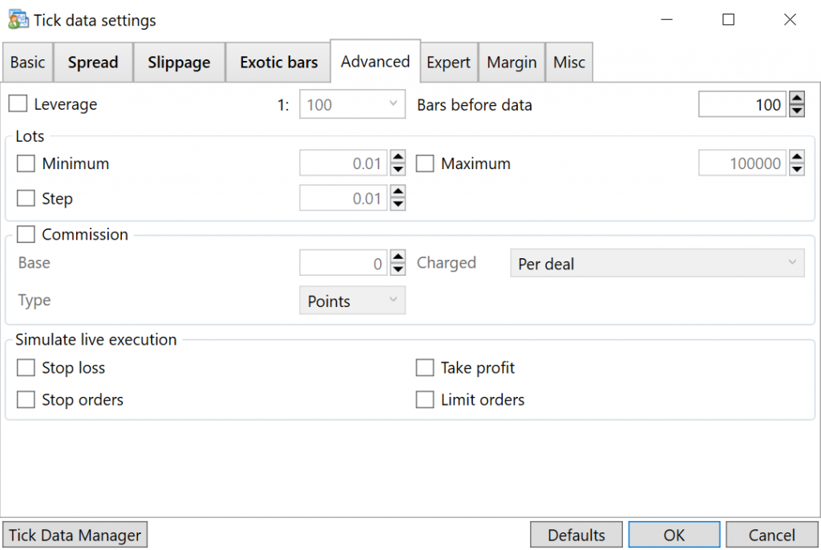
Task: Decrement the Minimum lots value
Action: pyautogui.click(x=398, y=168)
